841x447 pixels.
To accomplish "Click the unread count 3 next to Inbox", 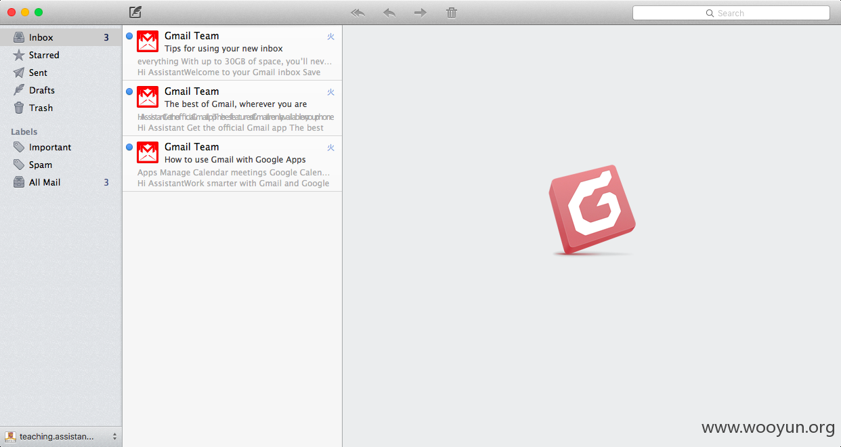I will [x=106, y=37].
